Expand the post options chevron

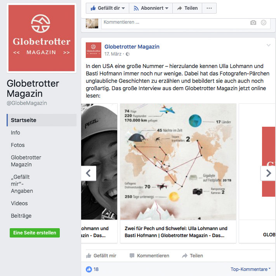click(x=269, y=45)
